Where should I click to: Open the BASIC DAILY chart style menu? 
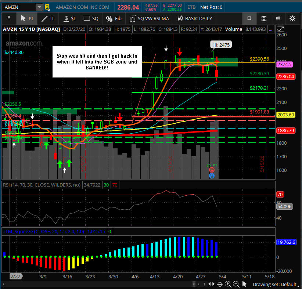coord(195,18)
